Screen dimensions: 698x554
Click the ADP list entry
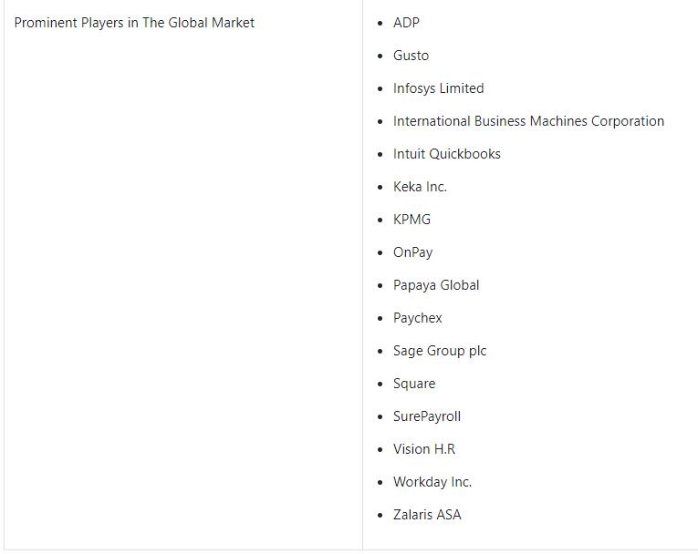[406, 23]
